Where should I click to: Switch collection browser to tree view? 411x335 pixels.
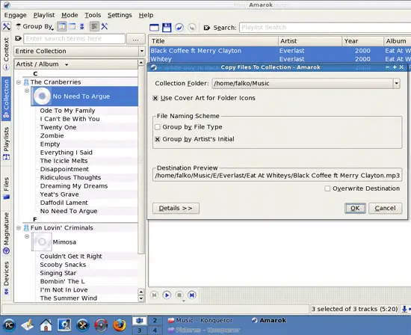62,26
